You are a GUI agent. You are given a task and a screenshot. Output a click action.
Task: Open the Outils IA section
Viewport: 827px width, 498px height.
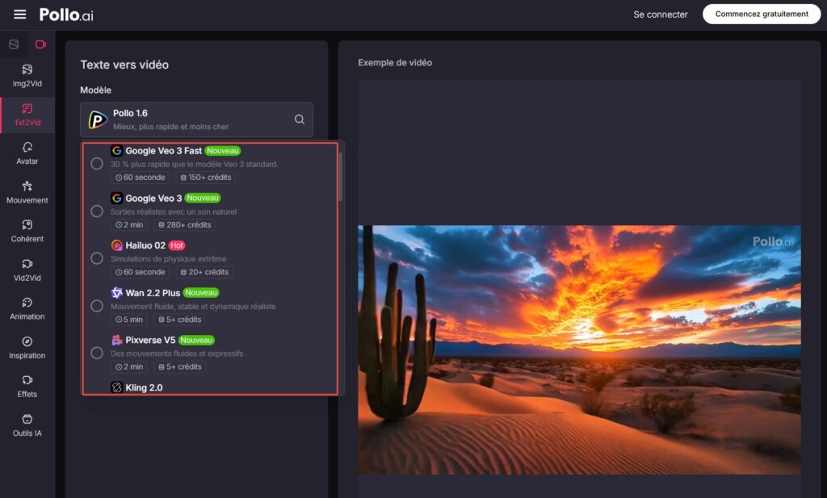(x=27, y=425)
